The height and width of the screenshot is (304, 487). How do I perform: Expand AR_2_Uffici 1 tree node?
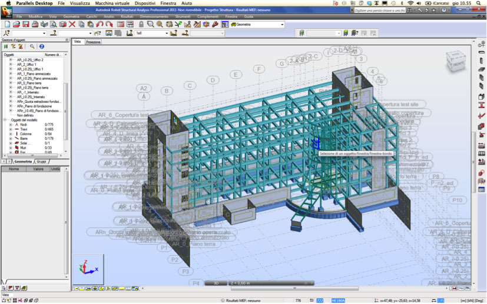click(x=10, y=65)
